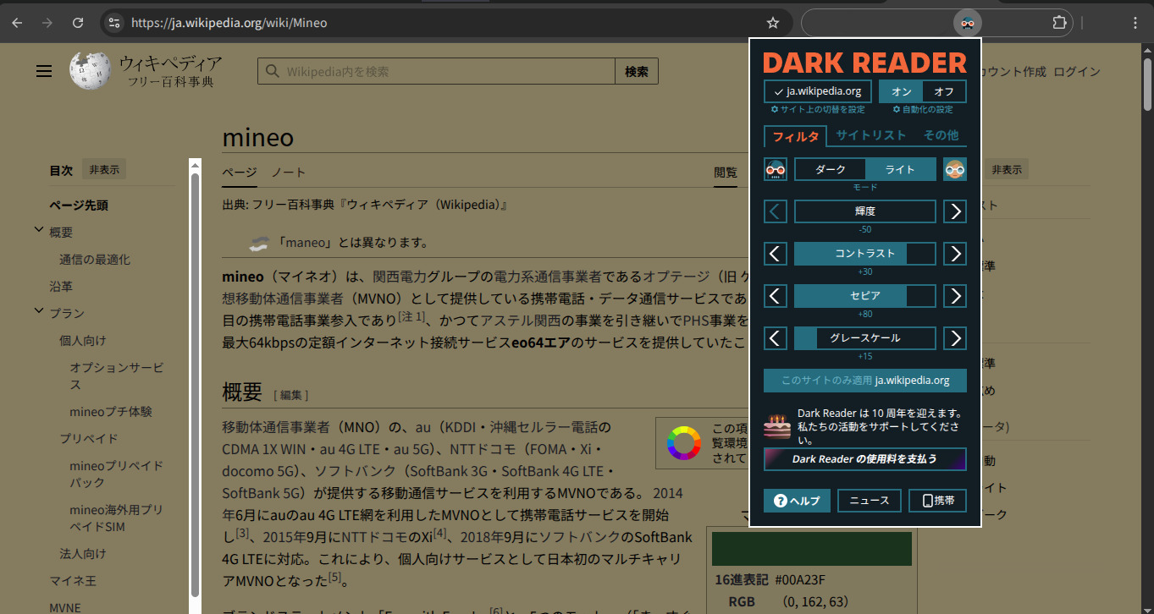
Task: Collapse the プラン section in contents
Action: 39,312
